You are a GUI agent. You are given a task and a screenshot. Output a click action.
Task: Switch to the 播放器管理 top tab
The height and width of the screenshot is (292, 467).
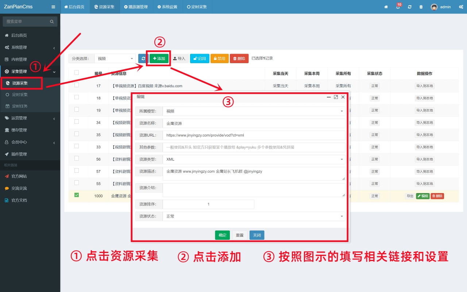136,7
